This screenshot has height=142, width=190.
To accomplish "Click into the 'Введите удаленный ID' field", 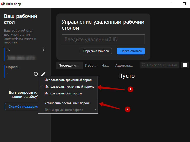I will (x=103, y=39).
